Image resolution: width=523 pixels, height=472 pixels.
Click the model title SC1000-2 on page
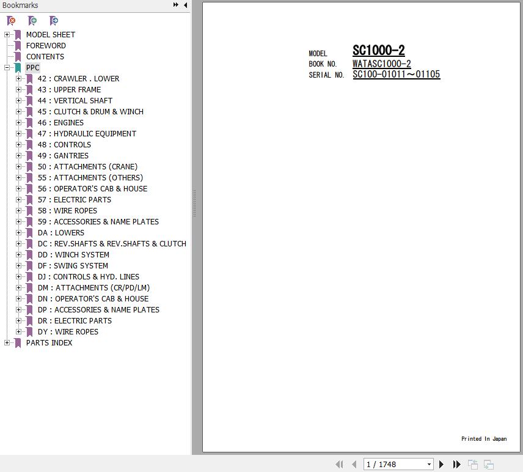click(x=379, y=50)
